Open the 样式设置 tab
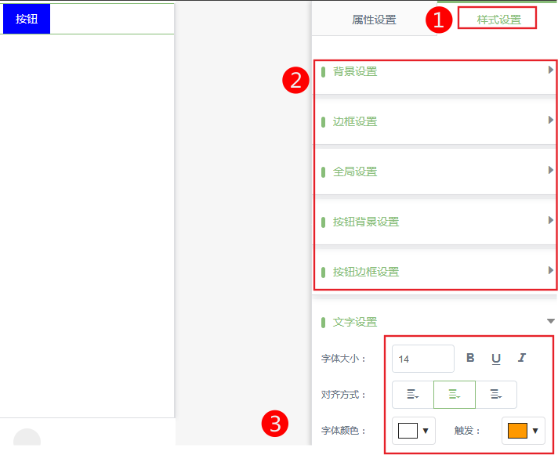Viewport: 558px width, 455px height. [x=498, y=20]
